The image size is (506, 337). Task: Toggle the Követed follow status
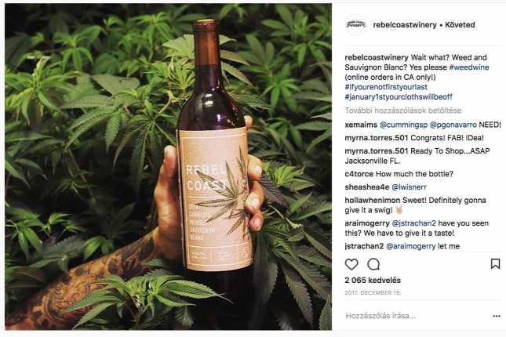coord(460,24)
